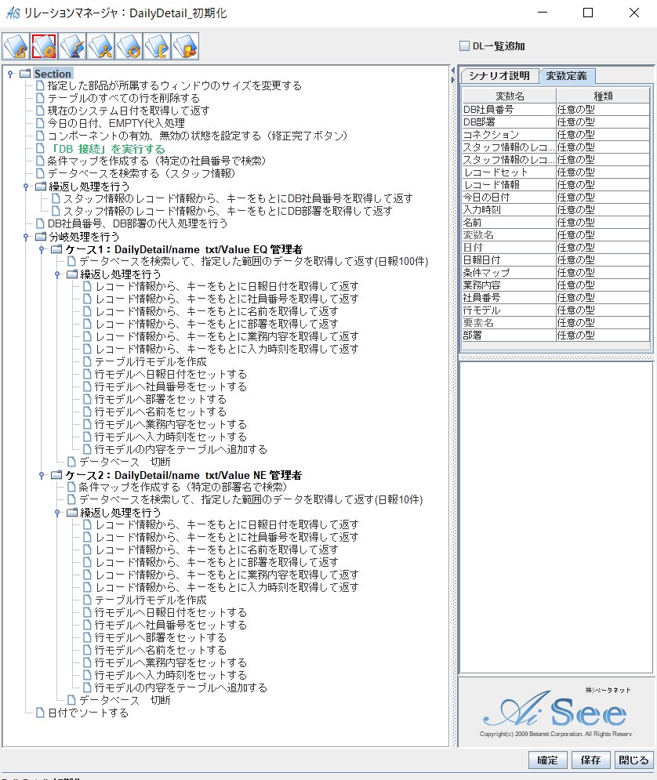
Task: Click document icon beside データベースを検索する（スタッフ情報）
Action: tap(40, 173)
